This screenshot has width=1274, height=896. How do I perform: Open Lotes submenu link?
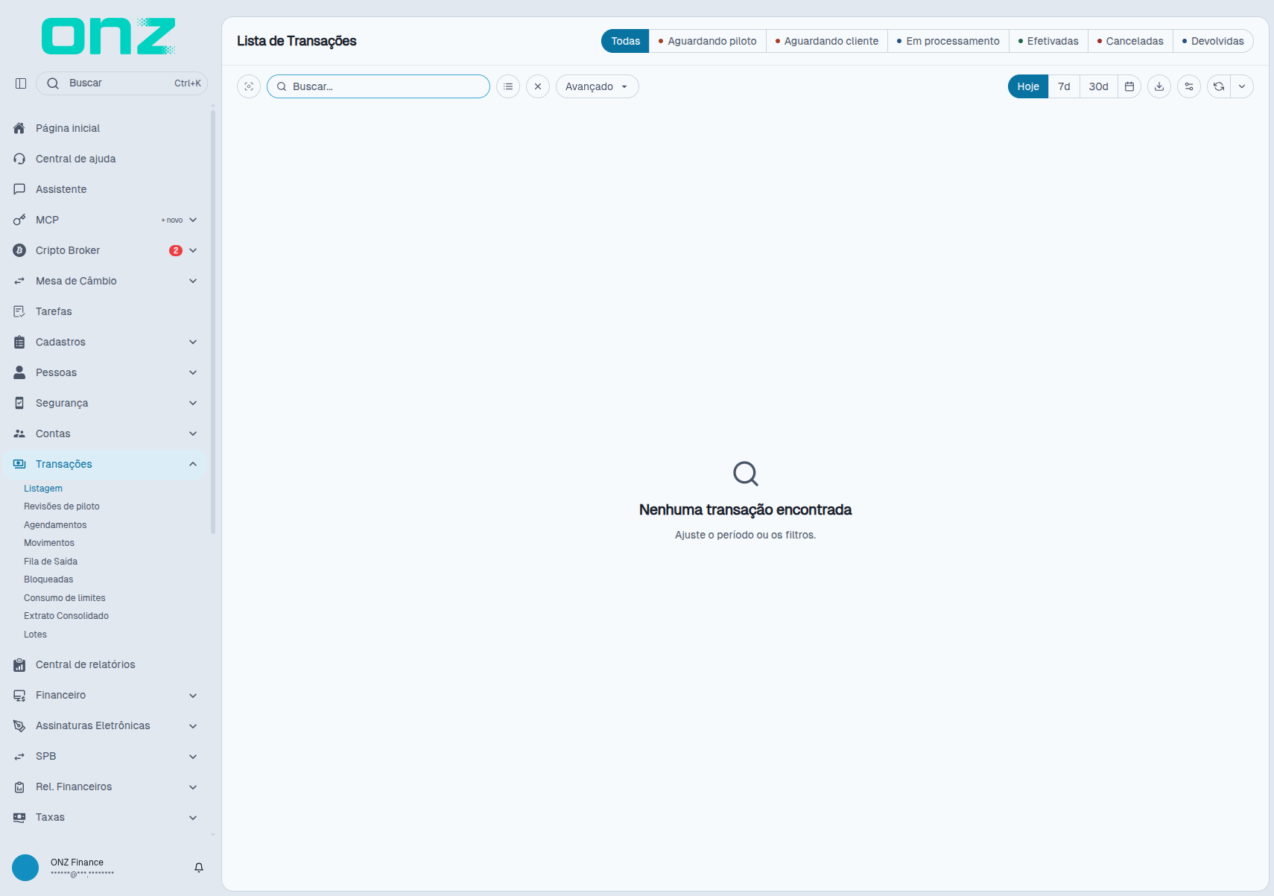click(35, 635)
